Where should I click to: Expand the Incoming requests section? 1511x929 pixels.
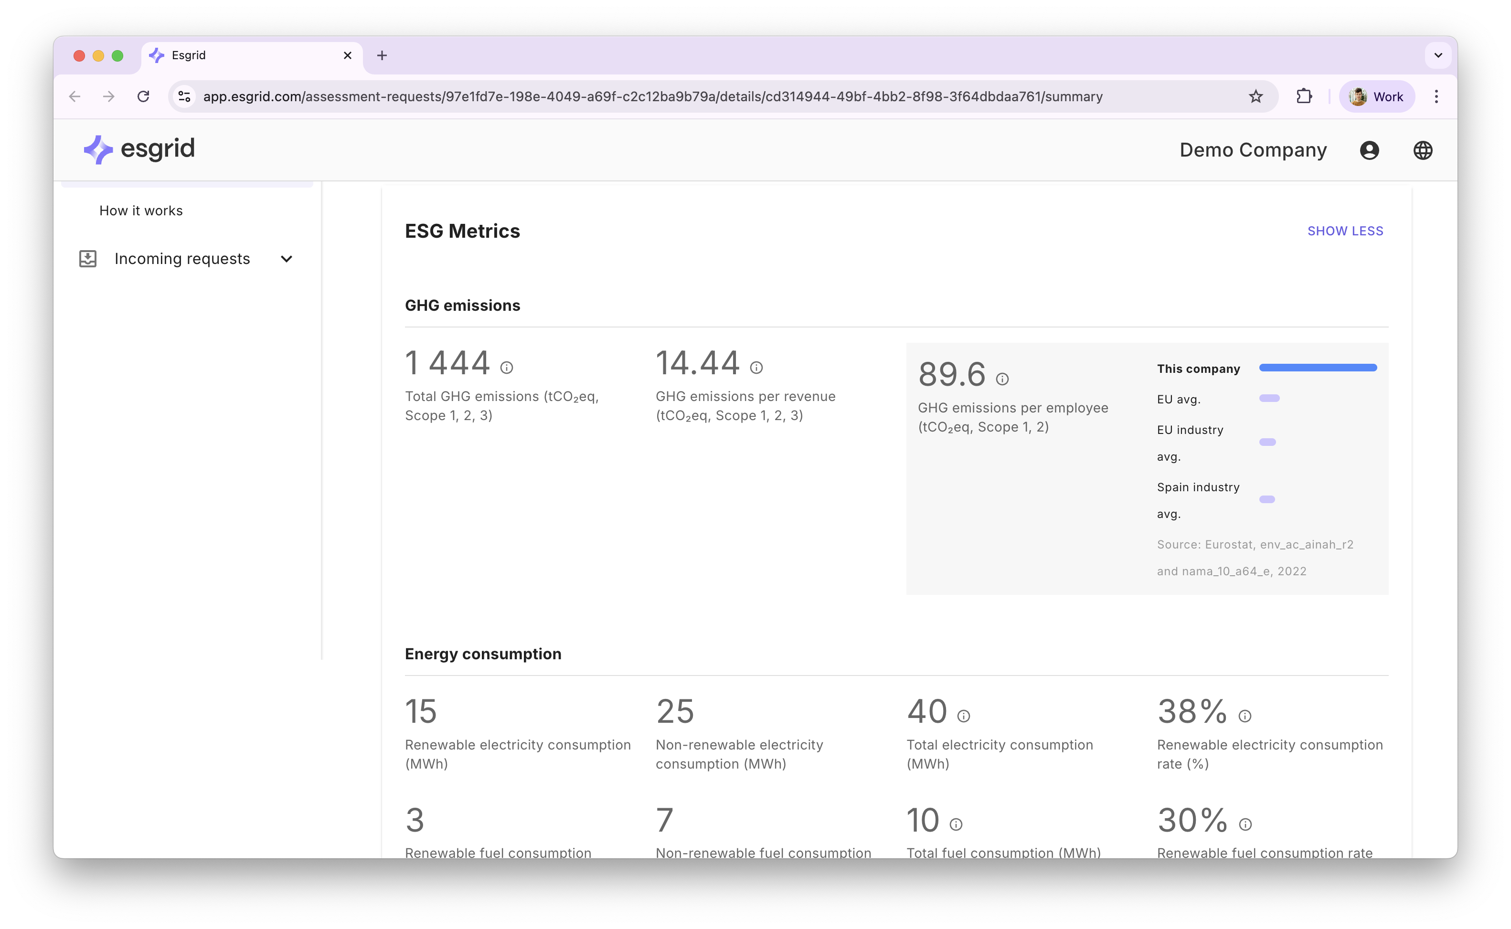point(287,258)
